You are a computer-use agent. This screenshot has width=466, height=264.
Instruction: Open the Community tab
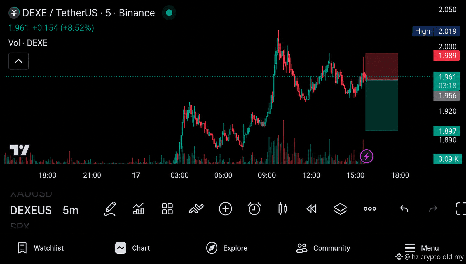(323, 248)
